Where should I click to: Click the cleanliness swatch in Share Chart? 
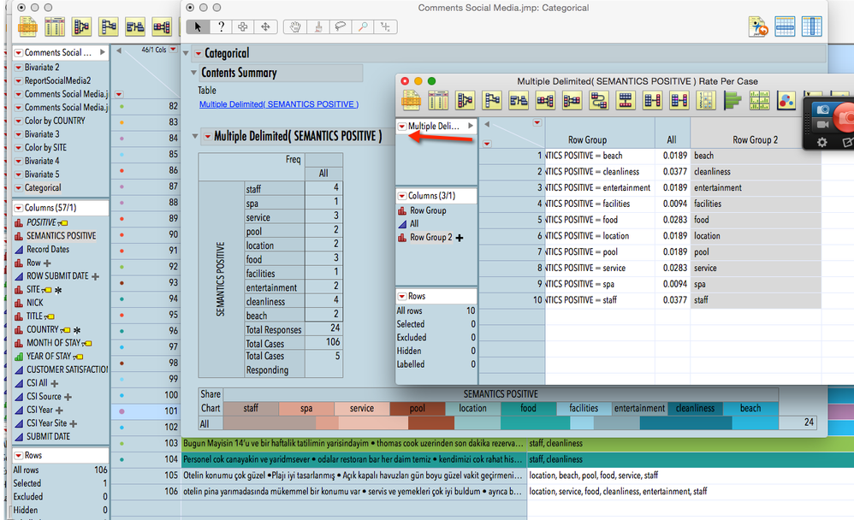[x=695, y=408]
